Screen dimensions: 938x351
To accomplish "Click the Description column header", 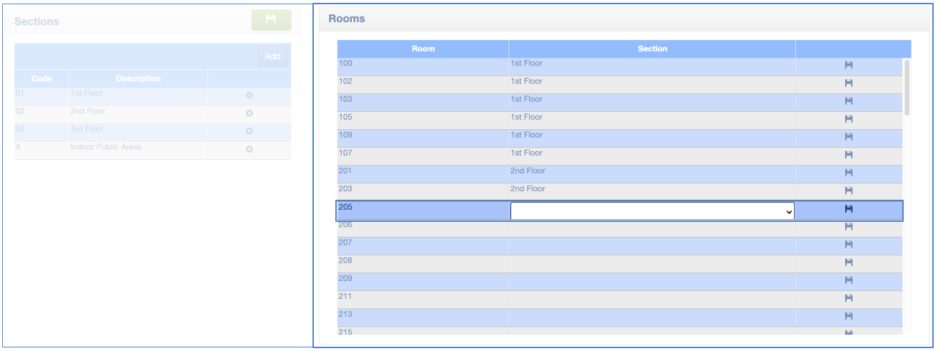I will (x=139, y=78).
